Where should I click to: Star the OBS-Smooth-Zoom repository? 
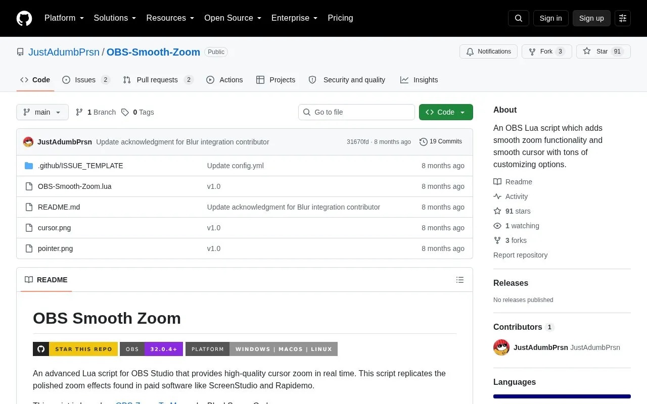603,52
